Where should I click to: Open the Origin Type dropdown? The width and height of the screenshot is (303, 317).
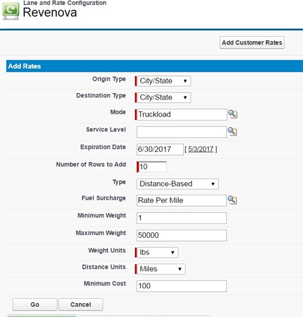pyautogui.click(x=164, y=81)
